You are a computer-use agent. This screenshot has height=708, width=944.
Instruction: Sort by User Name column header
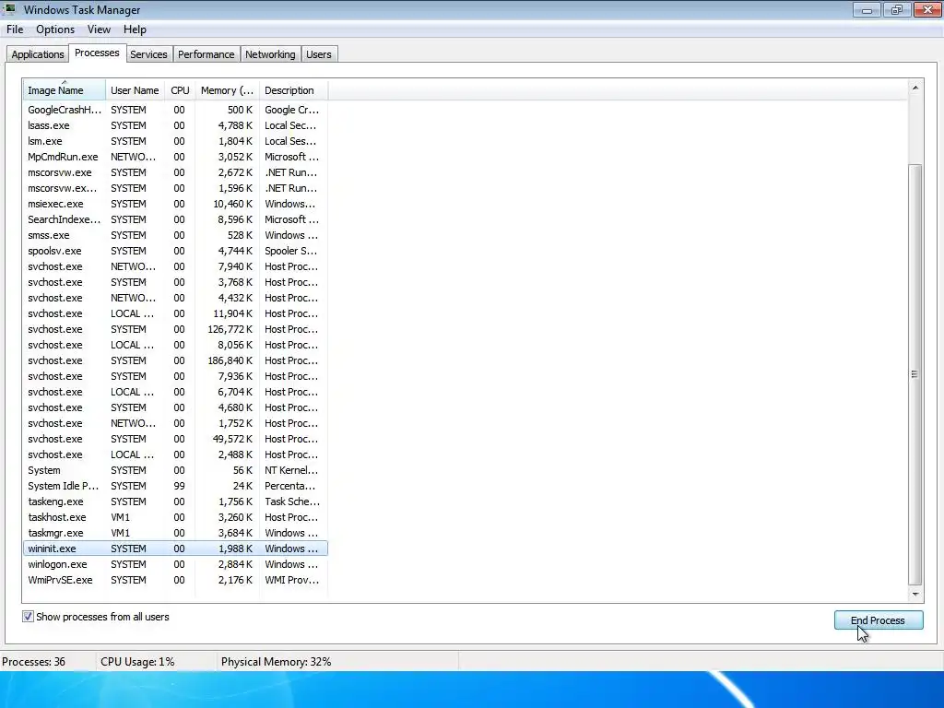[136, 89]
